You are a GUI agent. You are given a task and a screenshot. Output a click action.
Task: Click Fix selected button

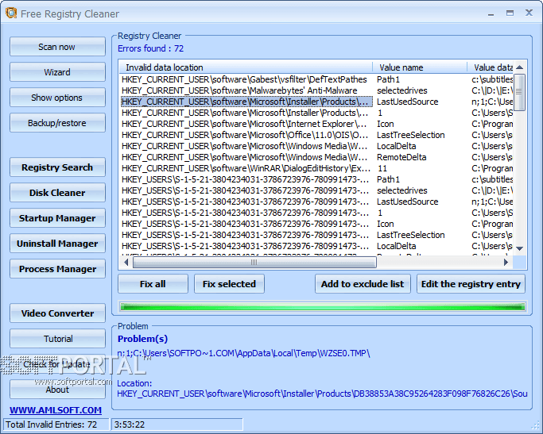pos(229,284)
